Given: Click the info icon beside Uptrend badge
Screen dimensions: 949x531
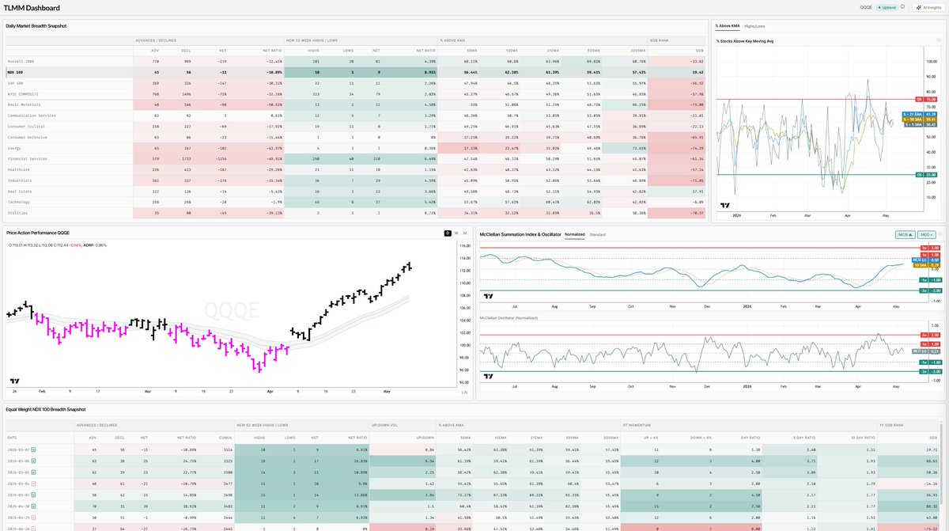Looking at the screenshot, I should (x=902, y=7).
